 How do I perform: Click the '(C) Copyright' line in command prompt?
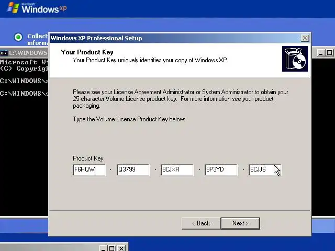tap(24, 69)
